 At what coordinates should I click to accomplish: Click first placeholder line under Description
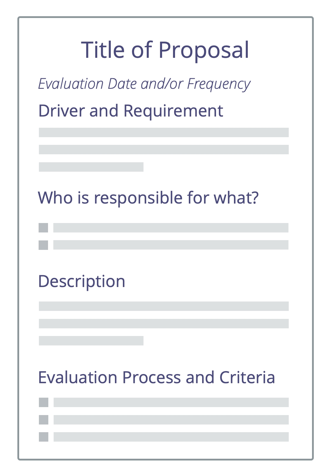coord(164,306)
